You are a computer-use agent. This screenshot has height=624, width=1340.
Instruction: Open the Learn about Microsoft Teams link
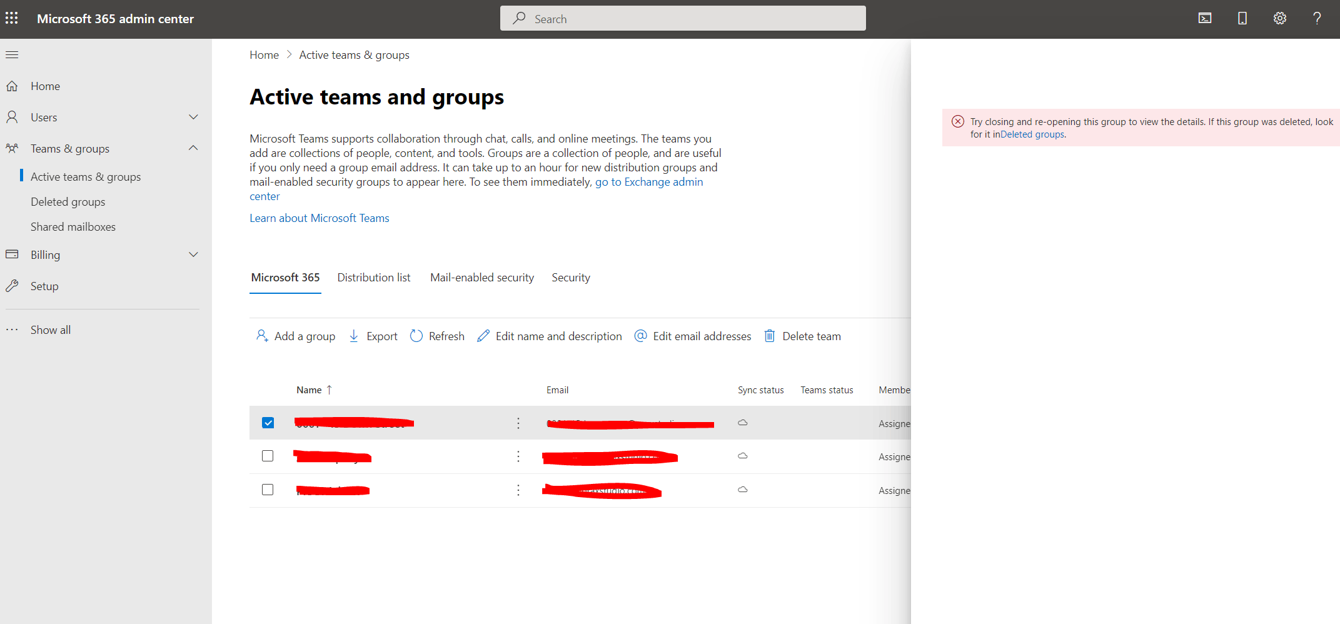click(320, 218)
